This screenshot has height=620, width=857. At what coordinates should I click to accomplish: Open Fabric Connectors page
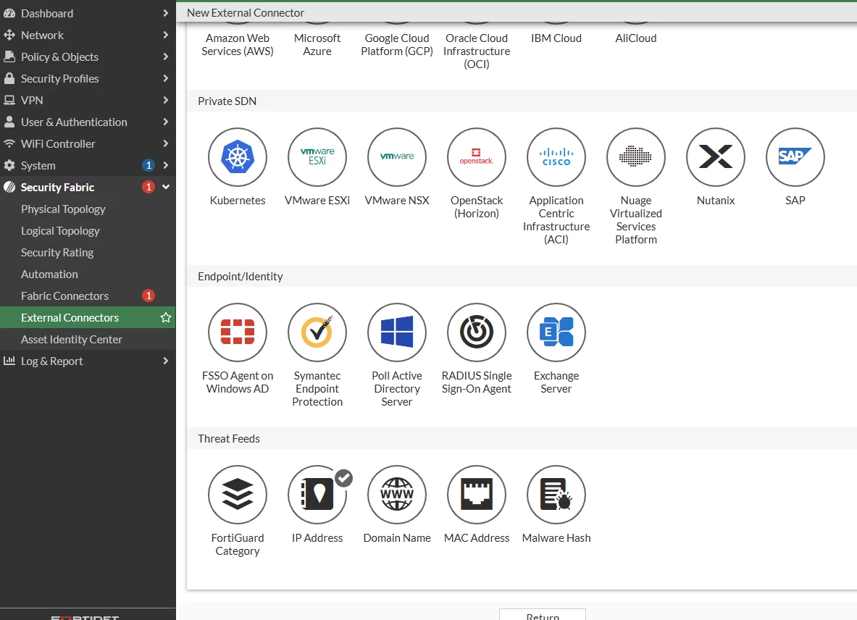click(x=88, y=296)
